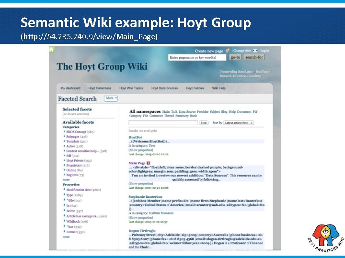Click the search-for button
This screenshot has width=345, height=258.
[254, 57]
